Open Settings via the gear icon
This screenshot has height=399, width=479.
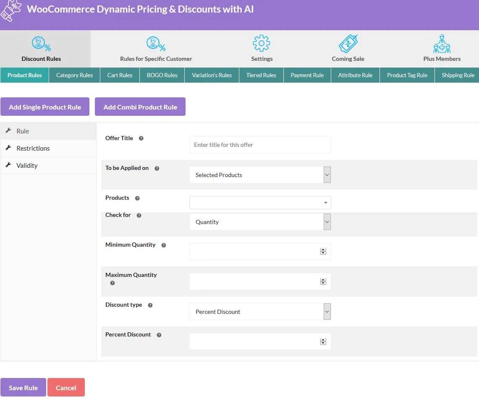pyautogui.click(x=262, y=43)
